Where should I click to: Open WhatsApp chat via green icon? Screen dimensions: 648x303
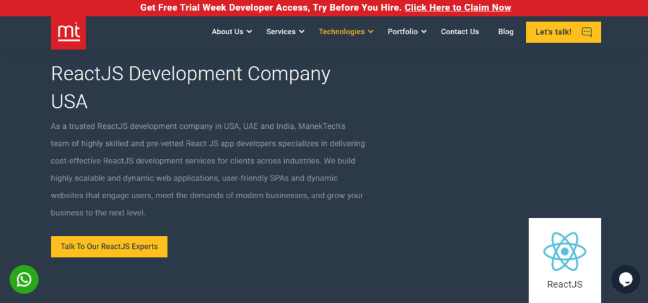pos(24,280)
